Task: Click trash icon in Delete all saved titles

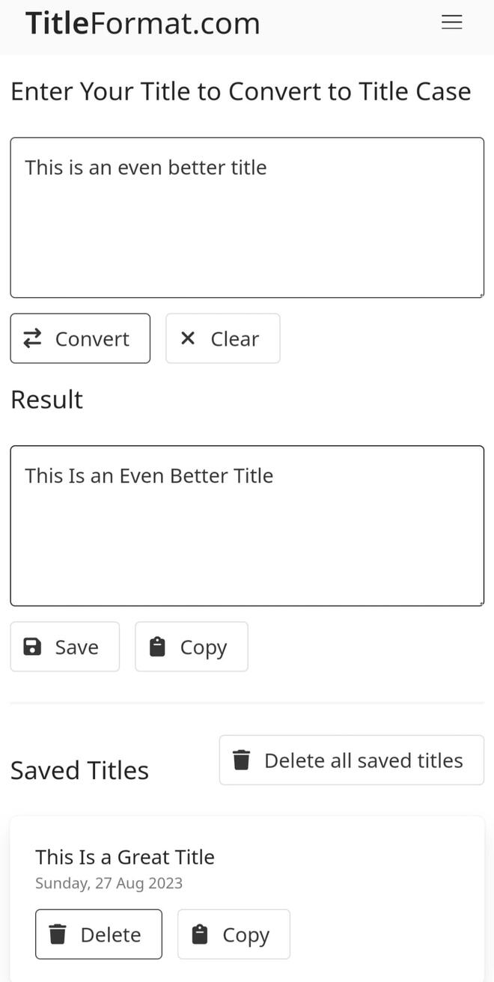Action: click(241, 760)
